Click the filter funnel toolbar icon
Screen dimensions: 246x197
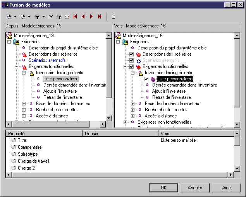(x=37, y=17)
